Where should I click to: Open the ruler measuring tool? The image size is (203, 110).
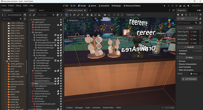[99, 15]
